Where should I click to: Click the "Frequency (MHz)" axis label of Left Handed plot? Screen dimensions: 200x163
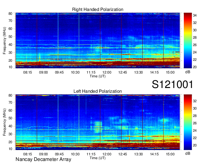4,122
